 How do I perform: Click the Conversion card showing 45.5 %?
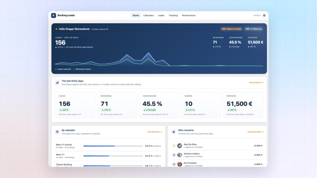pos(159,105)
